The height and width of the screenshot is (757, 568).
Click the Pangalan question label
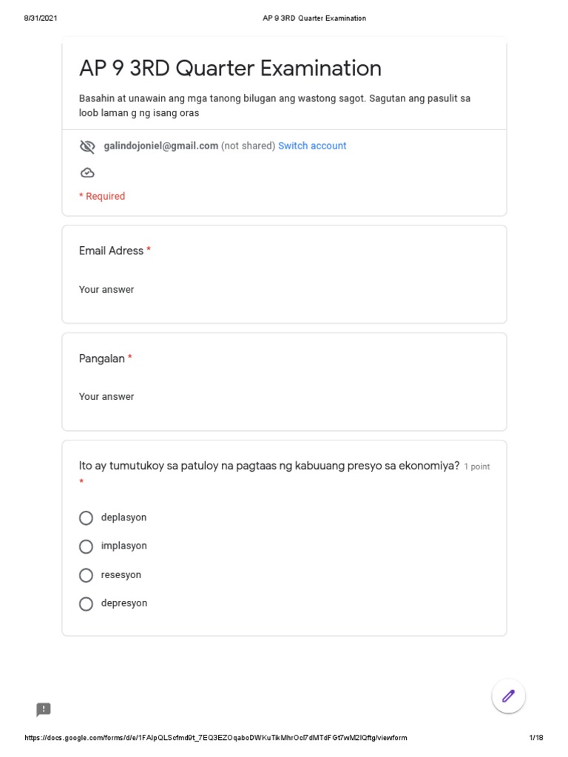click(x=102, y=359)
